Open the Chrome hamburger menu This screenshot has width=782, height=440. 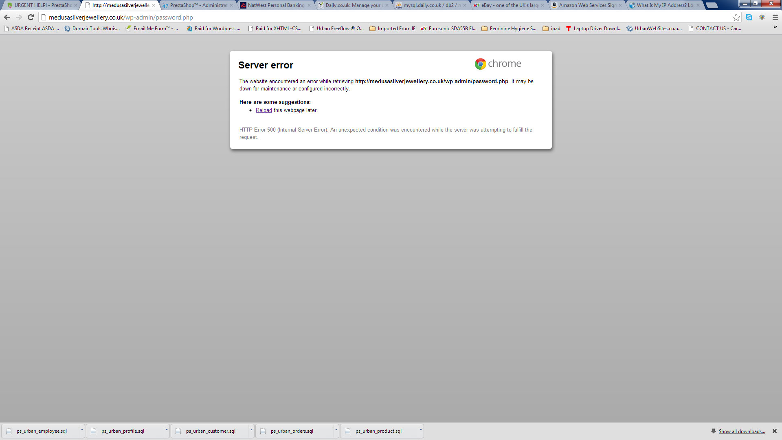775,17
